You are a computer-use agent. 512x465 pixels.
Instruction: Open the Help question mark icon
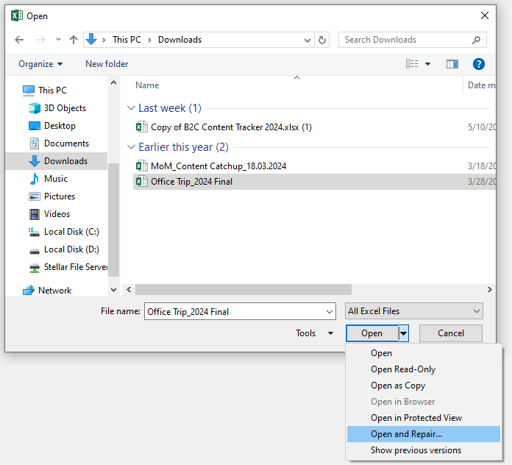click(479, 64)
